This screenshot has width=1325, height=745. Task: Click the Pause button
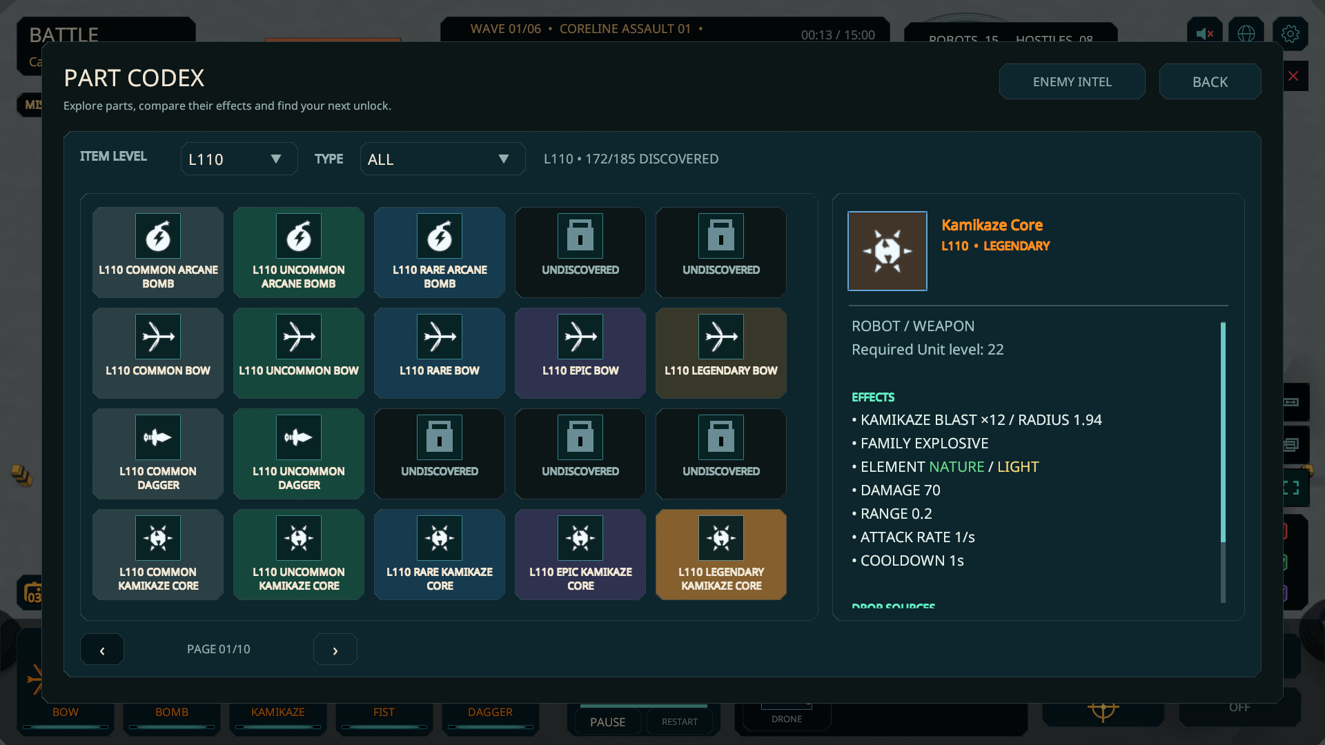[608, 722]
